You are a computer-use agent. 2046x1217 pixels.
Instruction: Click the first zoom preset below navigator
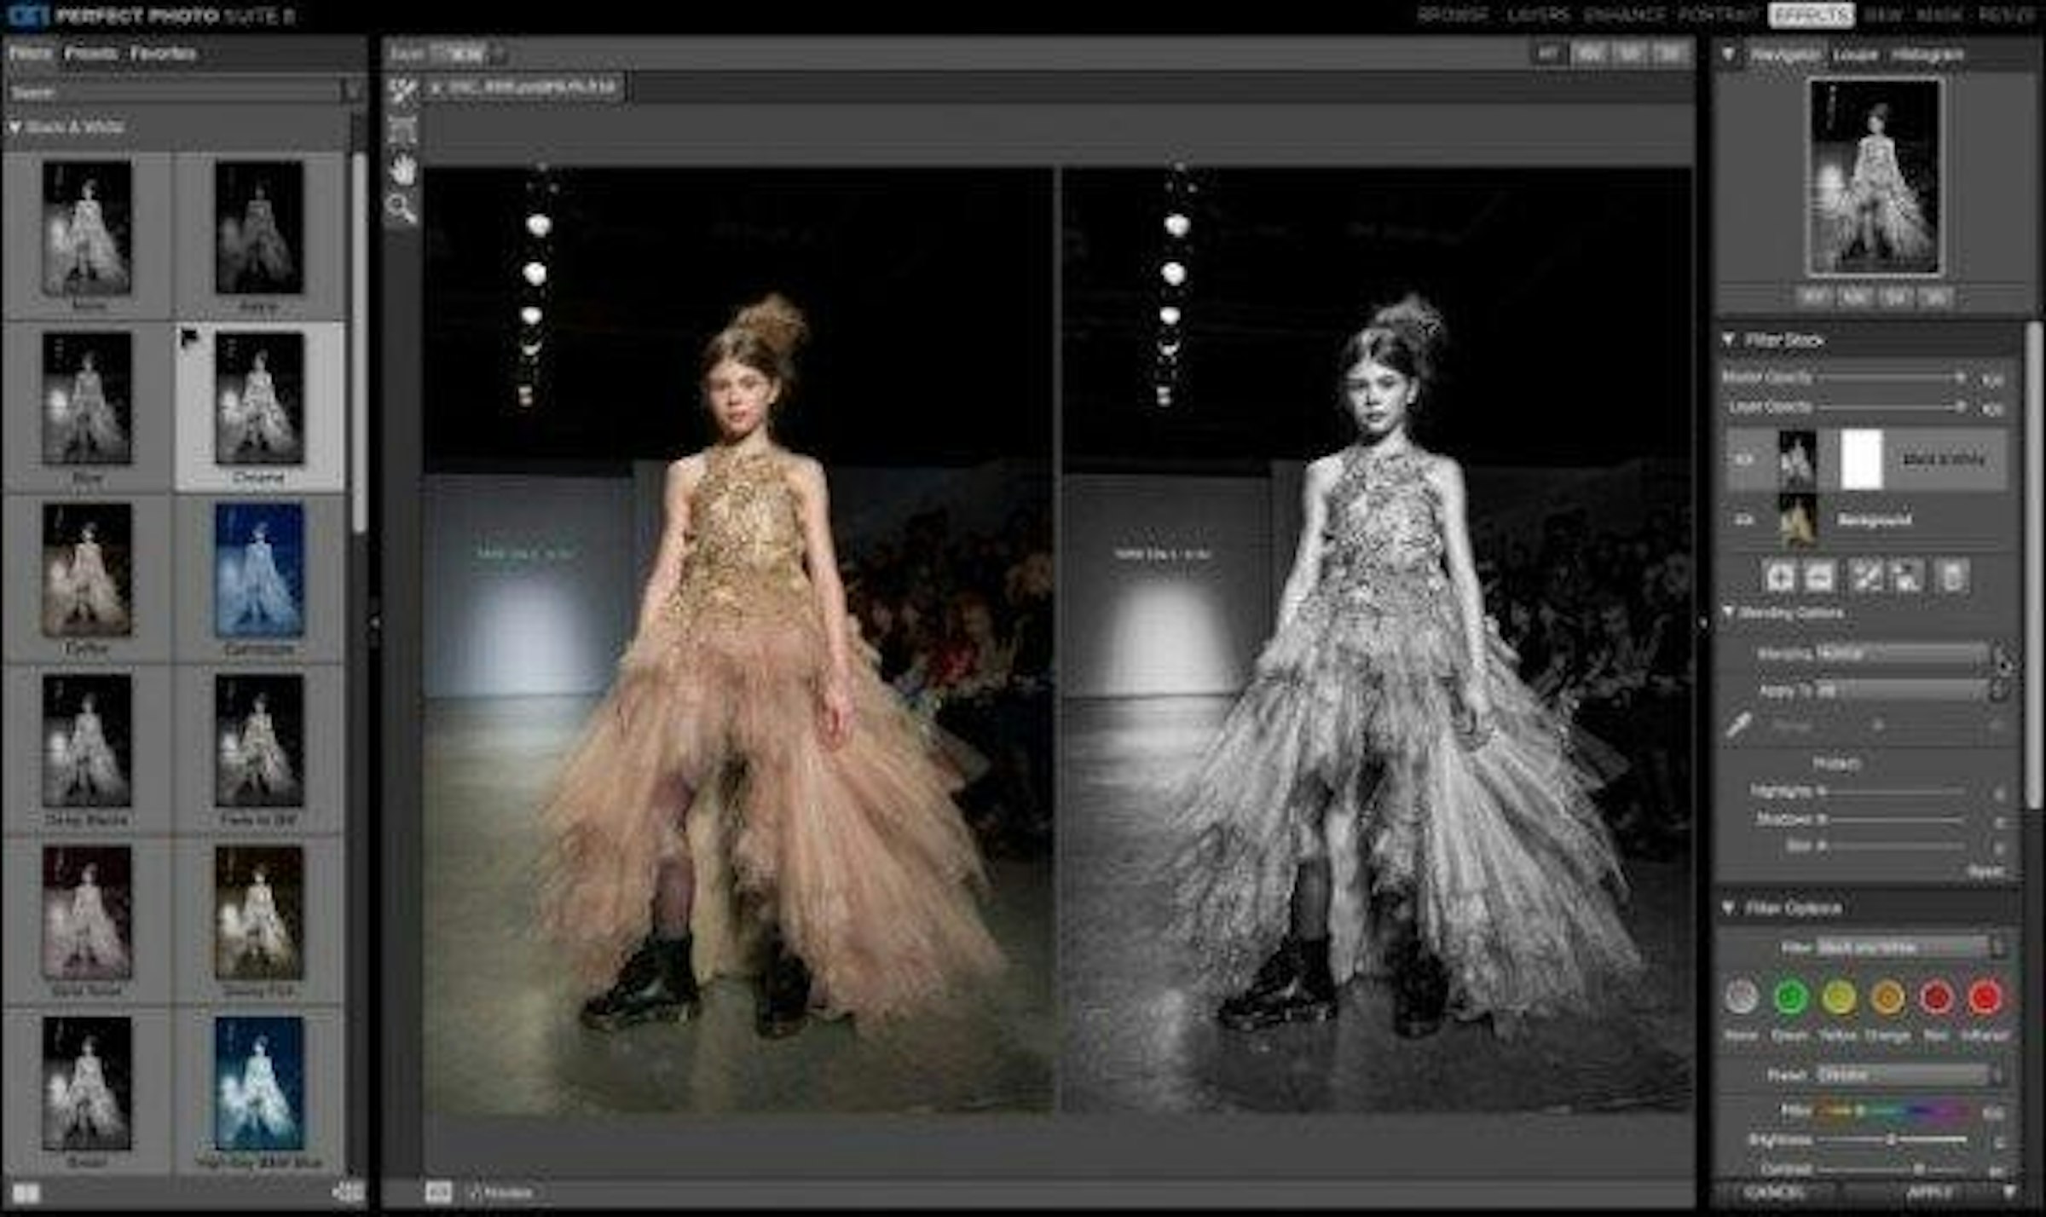1814,297
